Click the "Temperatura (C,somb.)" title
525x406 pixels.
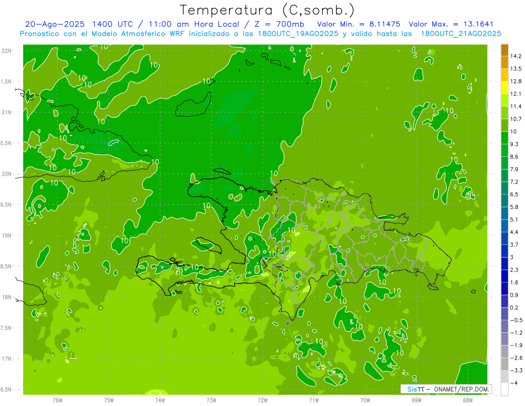267,10
